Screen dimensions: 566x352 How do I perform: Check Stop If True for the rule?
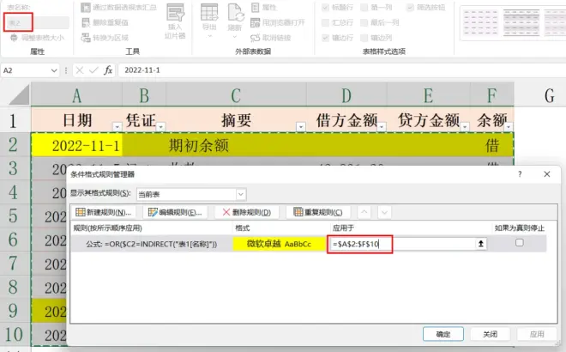(520, 242)
